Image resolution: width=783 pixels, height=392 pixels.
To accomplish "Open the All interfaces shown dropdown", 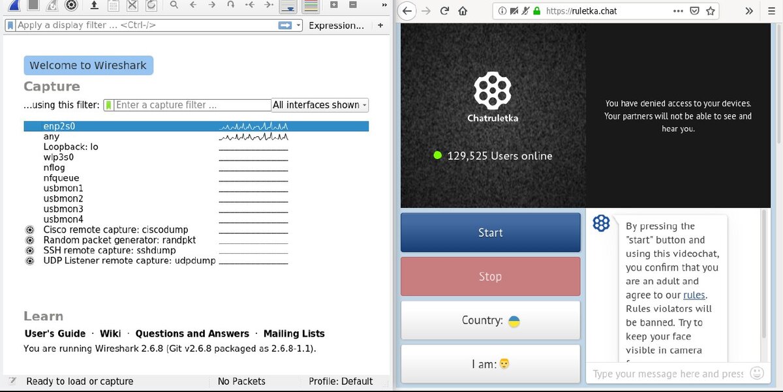I will [x=319, y=105].
